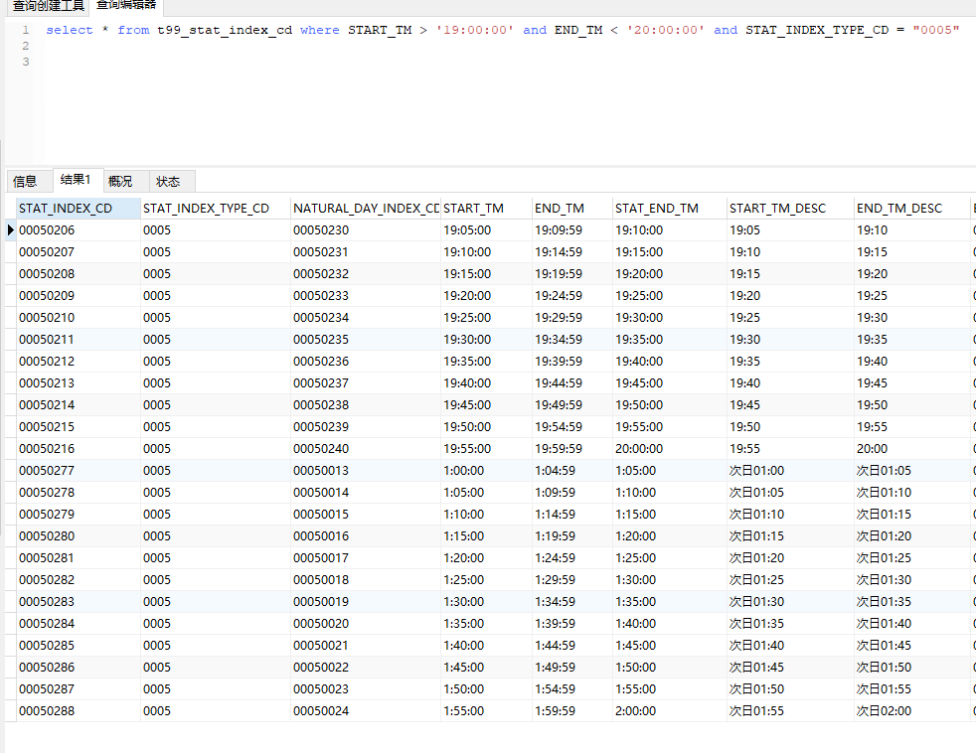Select the 查询编辑器 tab
The image size is (976, 753).
[126, 6]
